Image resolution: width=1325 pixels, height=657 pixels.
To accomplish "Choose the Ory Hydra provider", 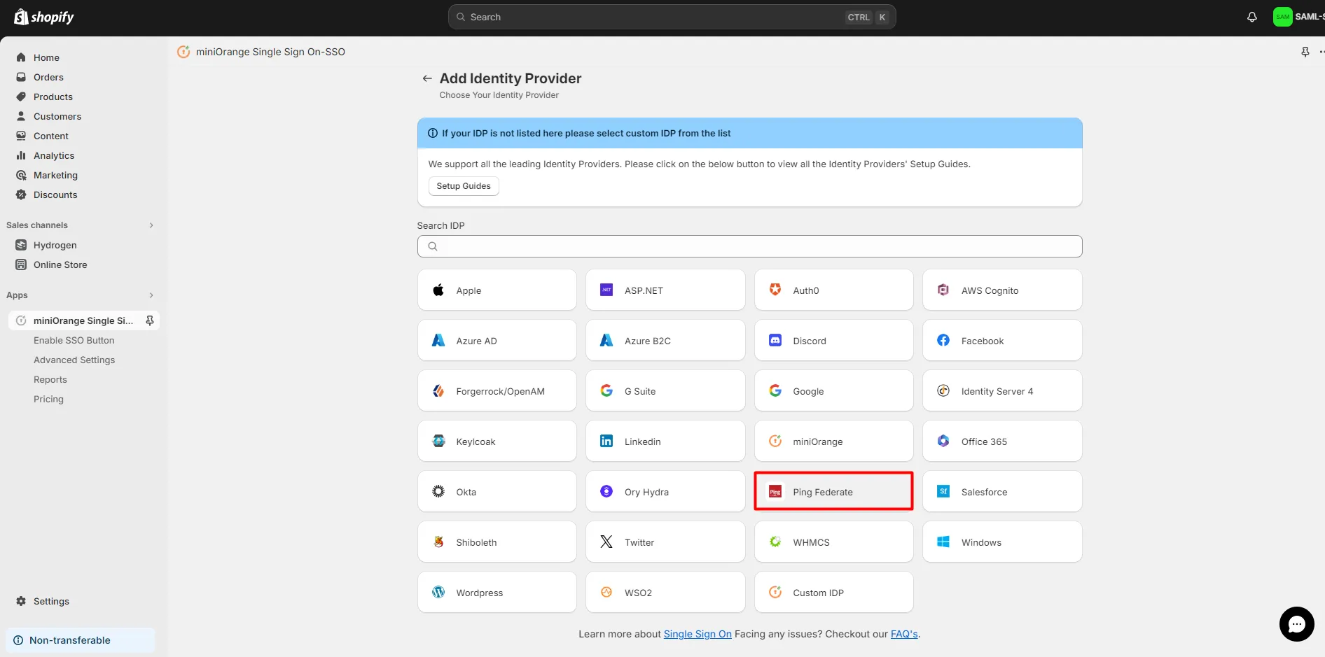I will click(x=665, y=492).
